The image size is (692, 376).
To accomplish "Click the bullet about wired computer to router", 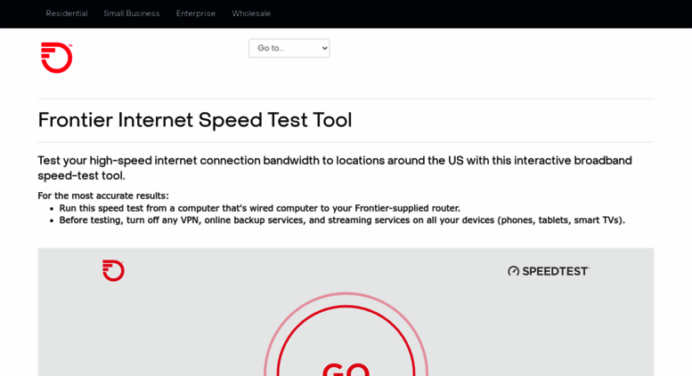I will coord(259,208).
